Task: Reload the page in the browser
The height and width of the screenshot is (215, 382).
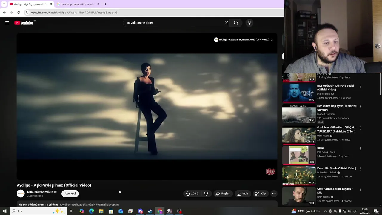Action: click(19, 13)
